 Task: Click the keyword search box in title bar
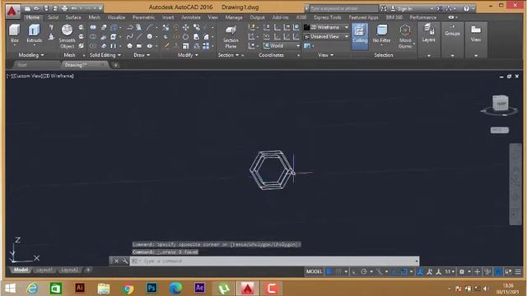coord(343,8)
